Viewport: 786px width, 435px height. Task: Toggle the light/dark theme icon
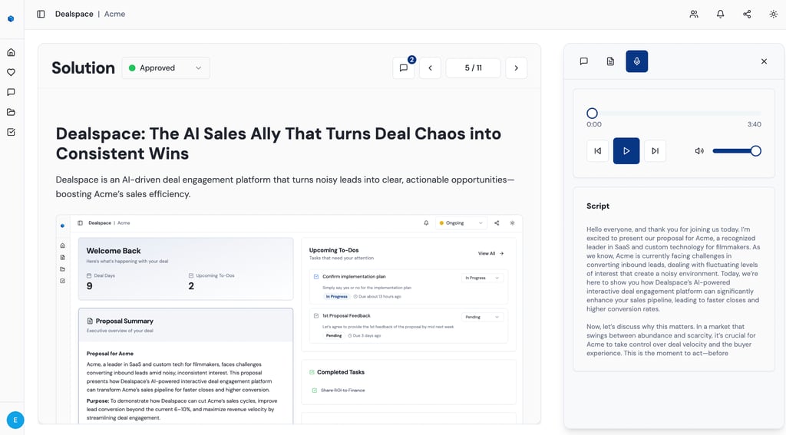click(773, 14)
